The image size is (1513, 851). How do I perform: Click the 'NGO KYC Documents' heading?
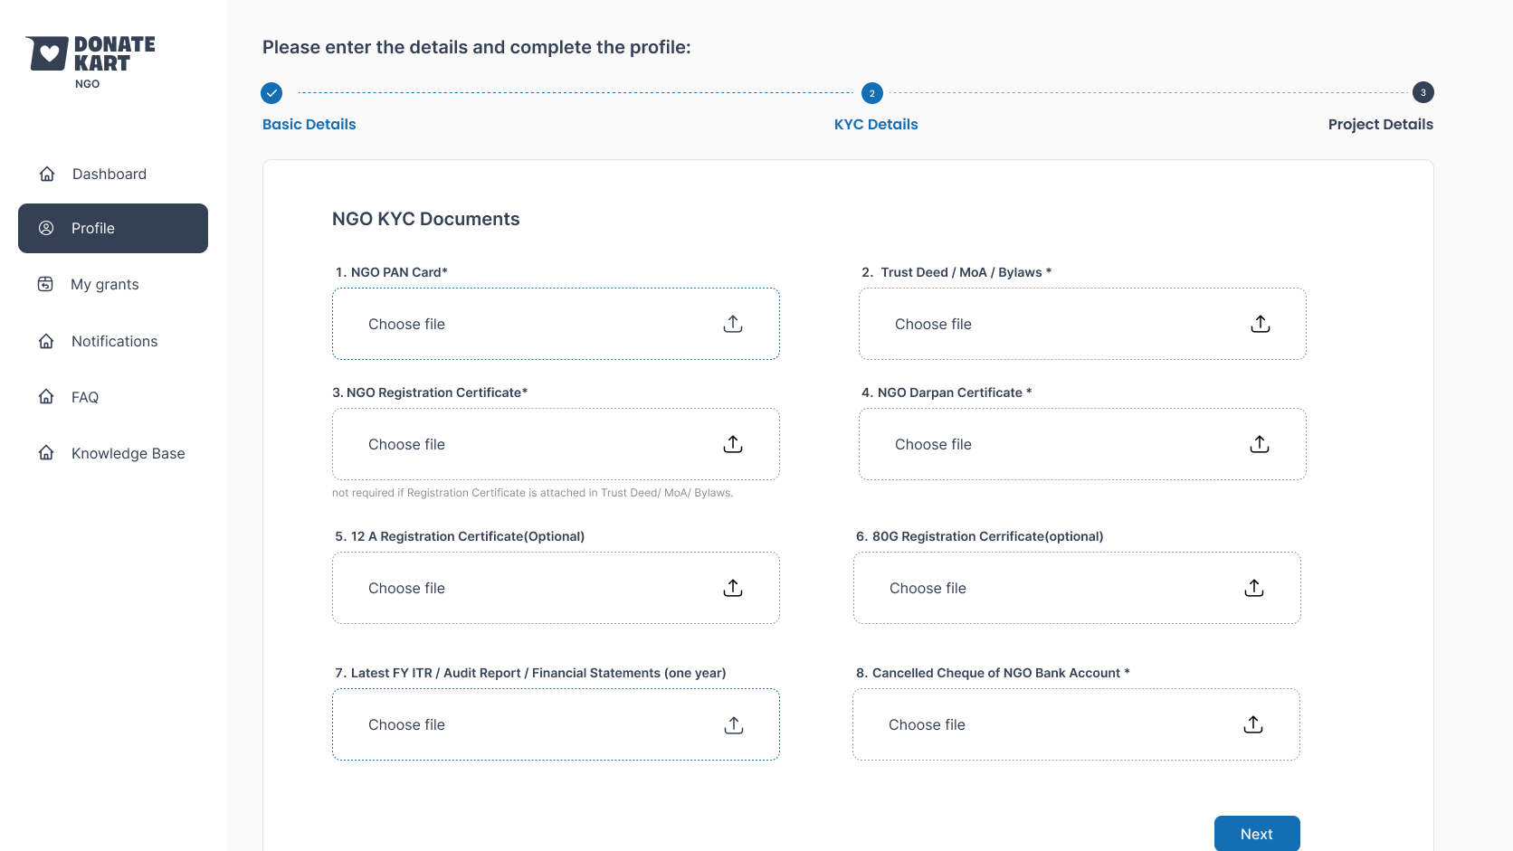[x=425, y=219]
